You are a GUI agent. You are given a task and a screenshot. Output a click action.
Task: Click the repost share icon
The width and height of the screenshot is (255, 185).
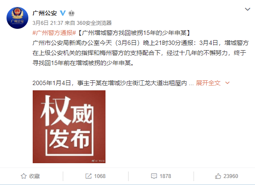pyautogui.click(x=88, y=176)
